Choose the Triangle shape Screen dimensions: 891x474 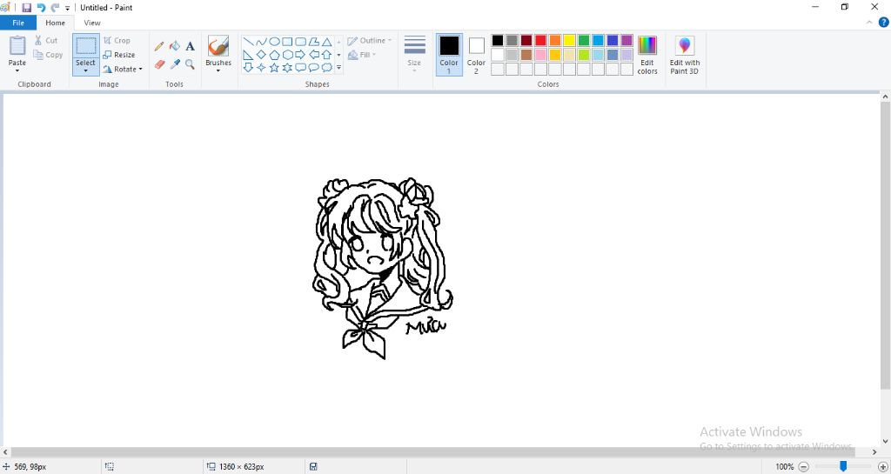click(327, 42)
